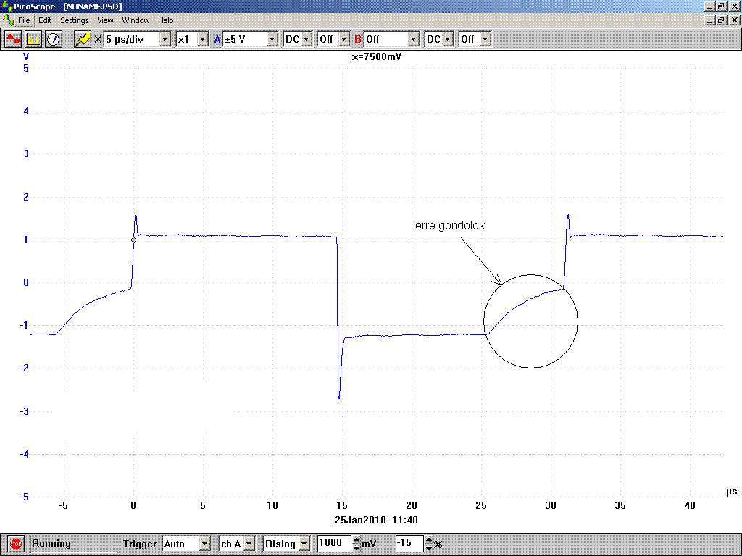Increase the pre-trigger percent with the up arrow
The height and width of the screenshot is (556, 742).
[429, 539]
